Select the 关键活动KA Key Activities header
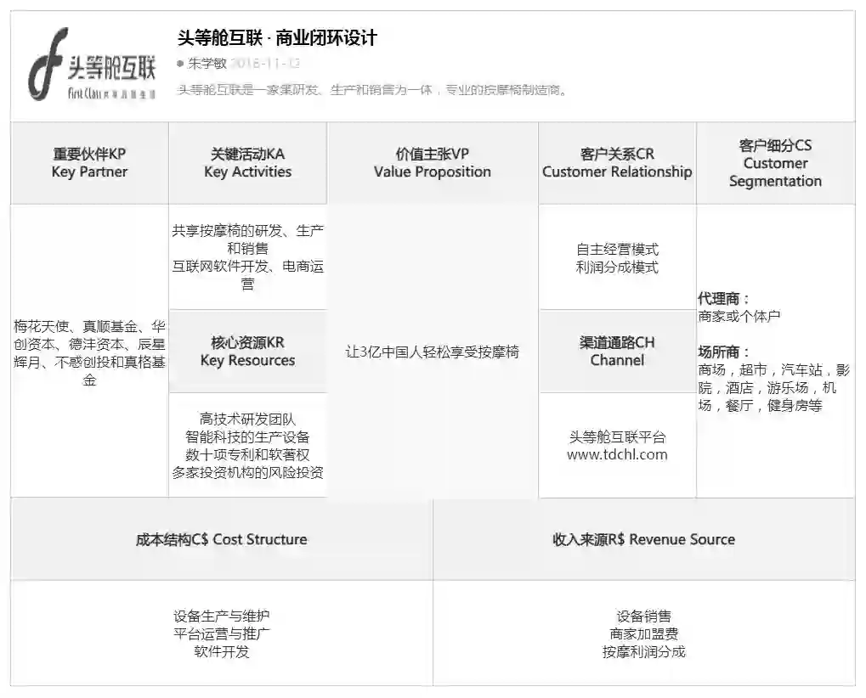 248,163
